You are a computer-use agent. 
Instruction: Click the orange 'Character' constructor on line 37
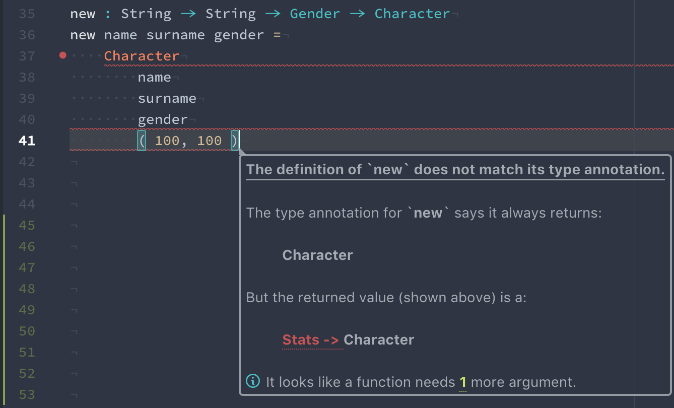tap(142, 56)
